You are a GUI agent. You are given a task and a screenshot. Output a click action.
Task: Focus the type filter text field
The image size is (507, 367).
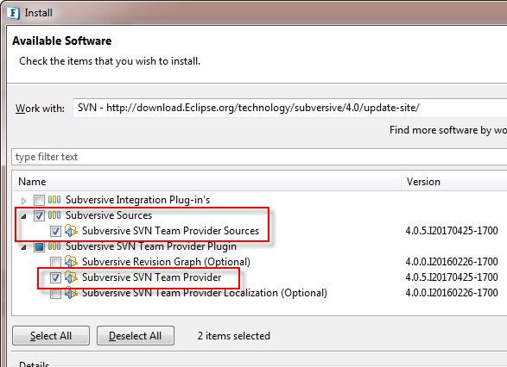point(259,157)
